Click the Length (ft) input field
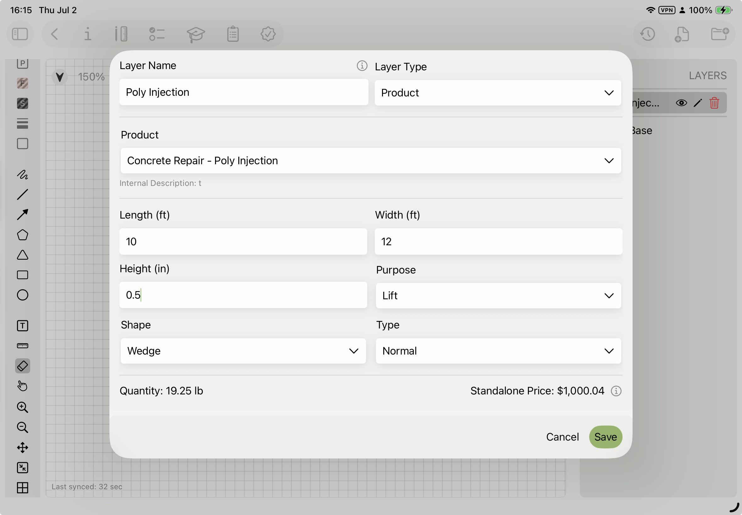Viewport: 742px width, 515px height. point(243,242)
